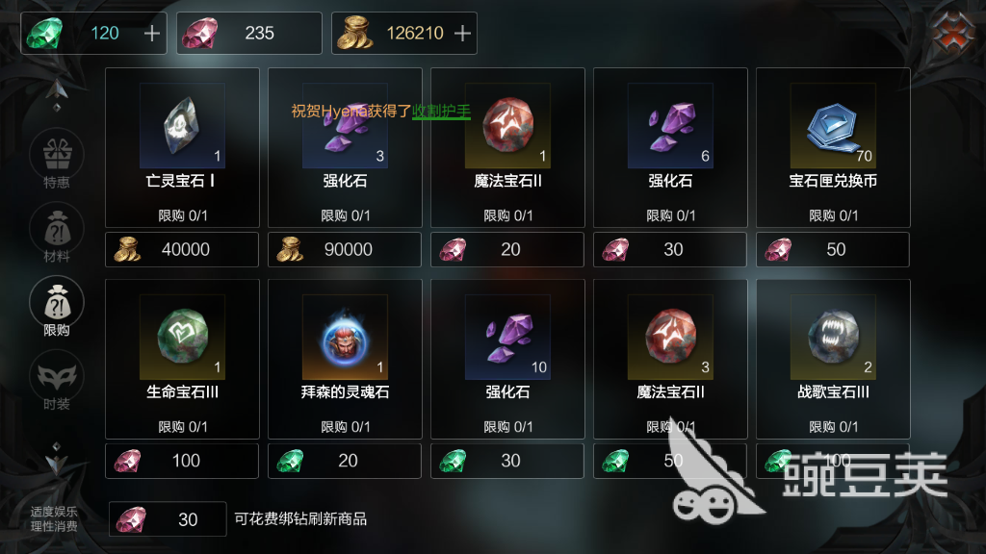Select the 限购 limited purchase tab
Image resolution: width=986 pixels, height=554 pixels.
click(x=57, y=307)
